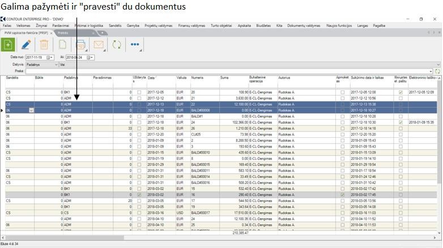
Task: Click the Numeris column header
Action: point(197,77)
